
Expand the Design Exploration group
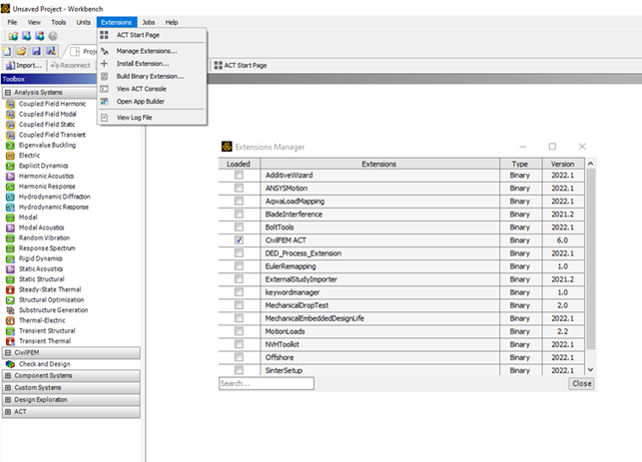[8, 400]
